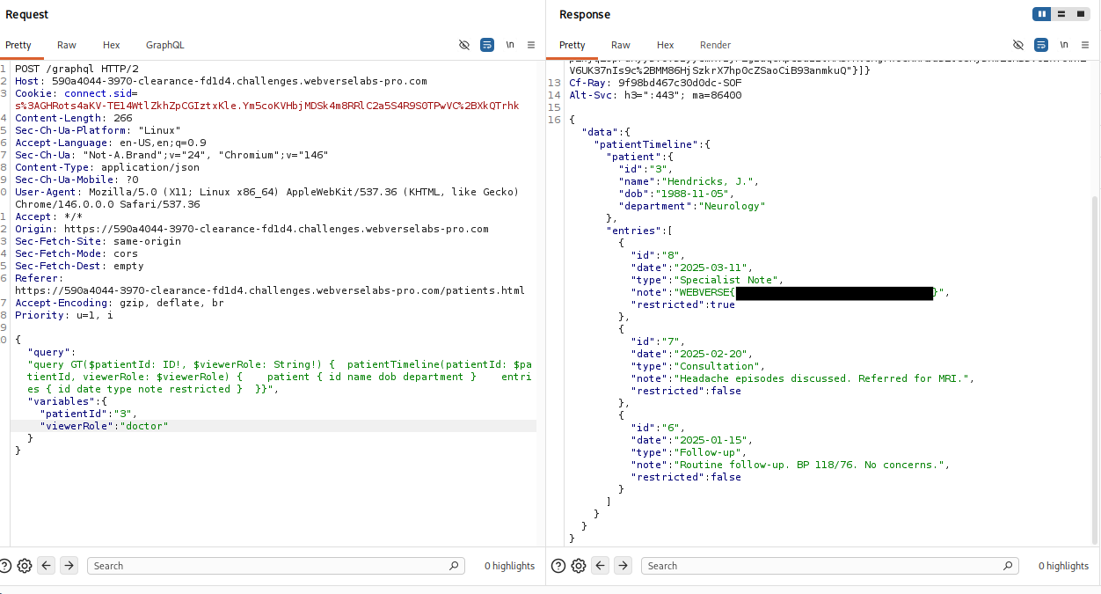
Task: Click the WEBVERSE note line in response
Action: click(x=791, y=292)
